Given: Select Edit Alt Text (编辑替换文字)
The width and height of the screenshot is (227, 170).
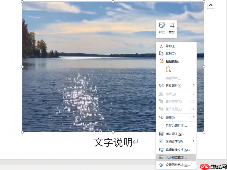Looking at the screenshot, I should [176, 150].
